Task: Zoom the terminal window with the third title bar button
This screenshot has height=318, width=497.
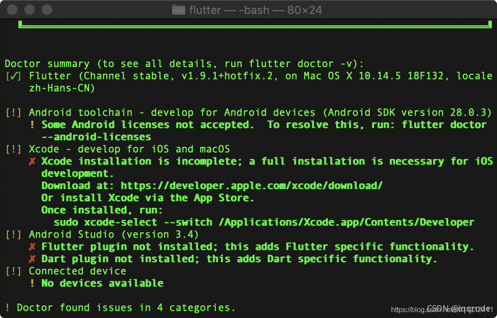Action: (x=47, y=10)
